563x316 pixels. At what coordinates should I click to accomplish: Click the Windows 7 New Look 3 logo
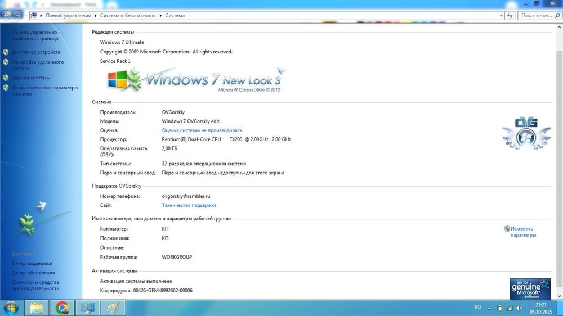pyautogui.click(x=196, y=80)
